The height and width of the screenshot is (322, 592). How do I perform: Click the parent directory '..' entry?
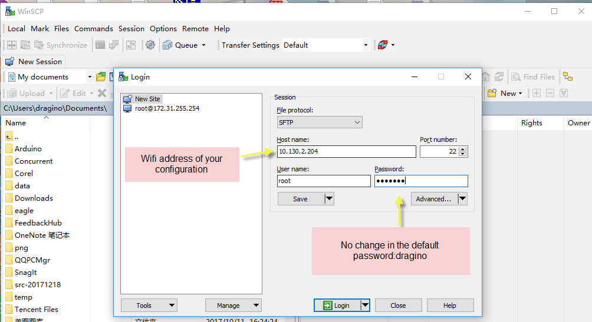coord(12,136)
